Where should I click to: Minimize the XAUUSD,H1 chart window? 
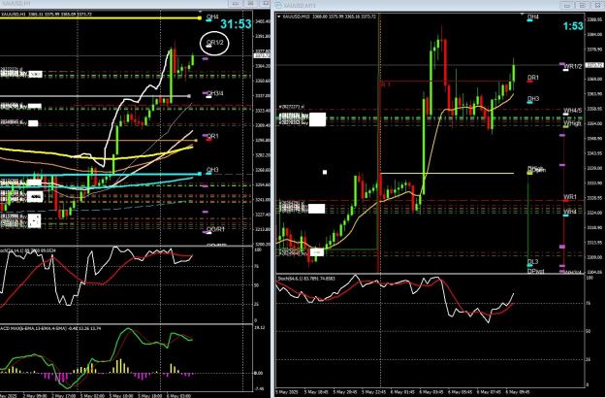[235, 4]
